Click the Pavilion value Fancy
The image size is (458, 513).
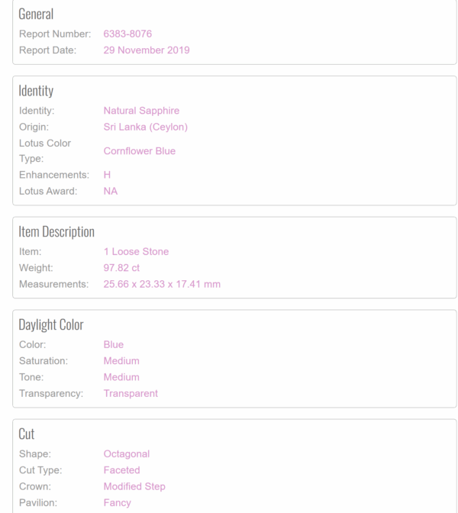117,502
